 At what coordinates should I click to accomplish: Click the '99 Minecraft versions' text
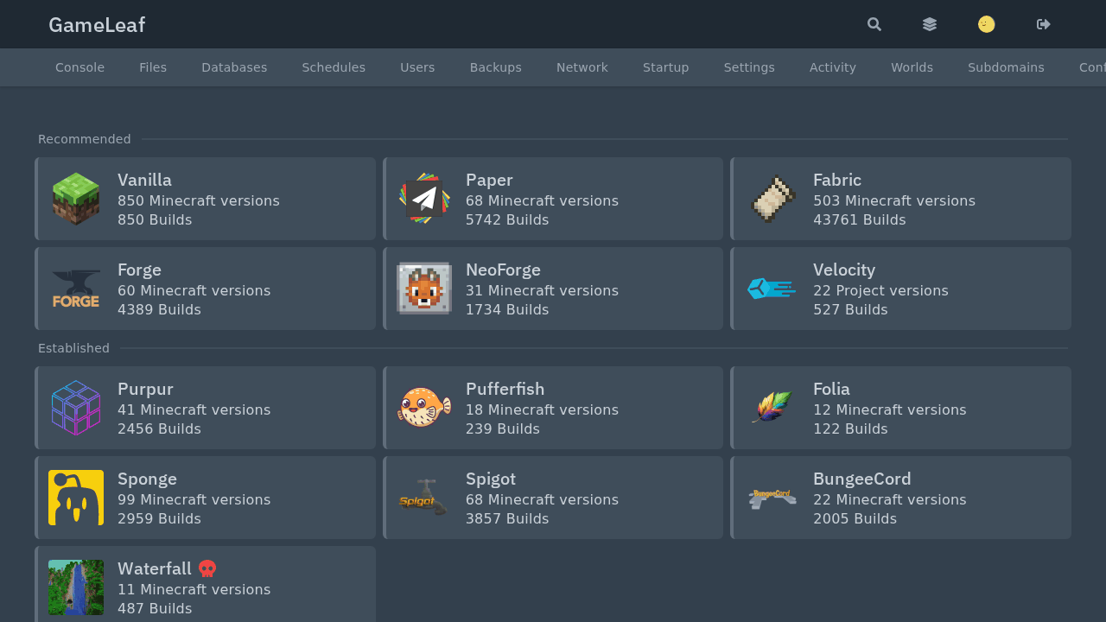point(194,499)
